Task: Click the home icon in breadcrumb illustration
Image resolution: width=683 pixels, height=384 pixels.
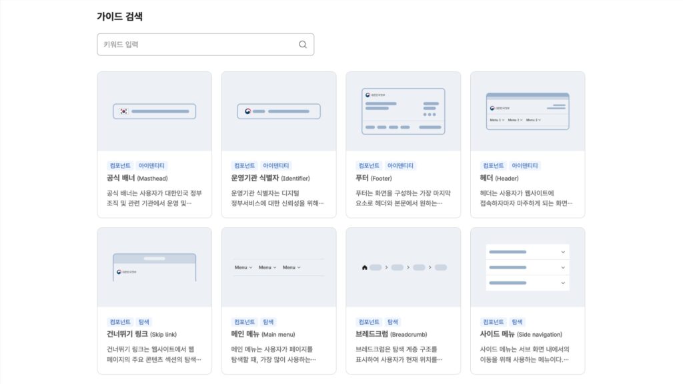Action: coord(364,267)
